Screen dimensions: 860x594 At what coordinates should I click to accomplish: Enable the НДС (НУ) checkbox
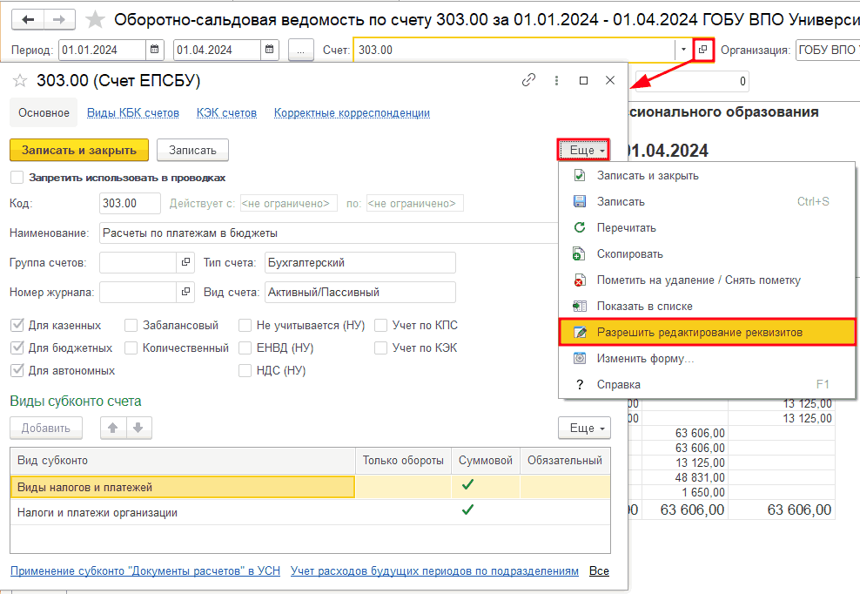click(245, 369)
